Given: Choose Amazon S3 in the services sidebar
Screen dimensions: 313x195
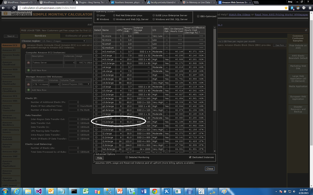Looking at the screenshot, I should (x=10, y=50).
